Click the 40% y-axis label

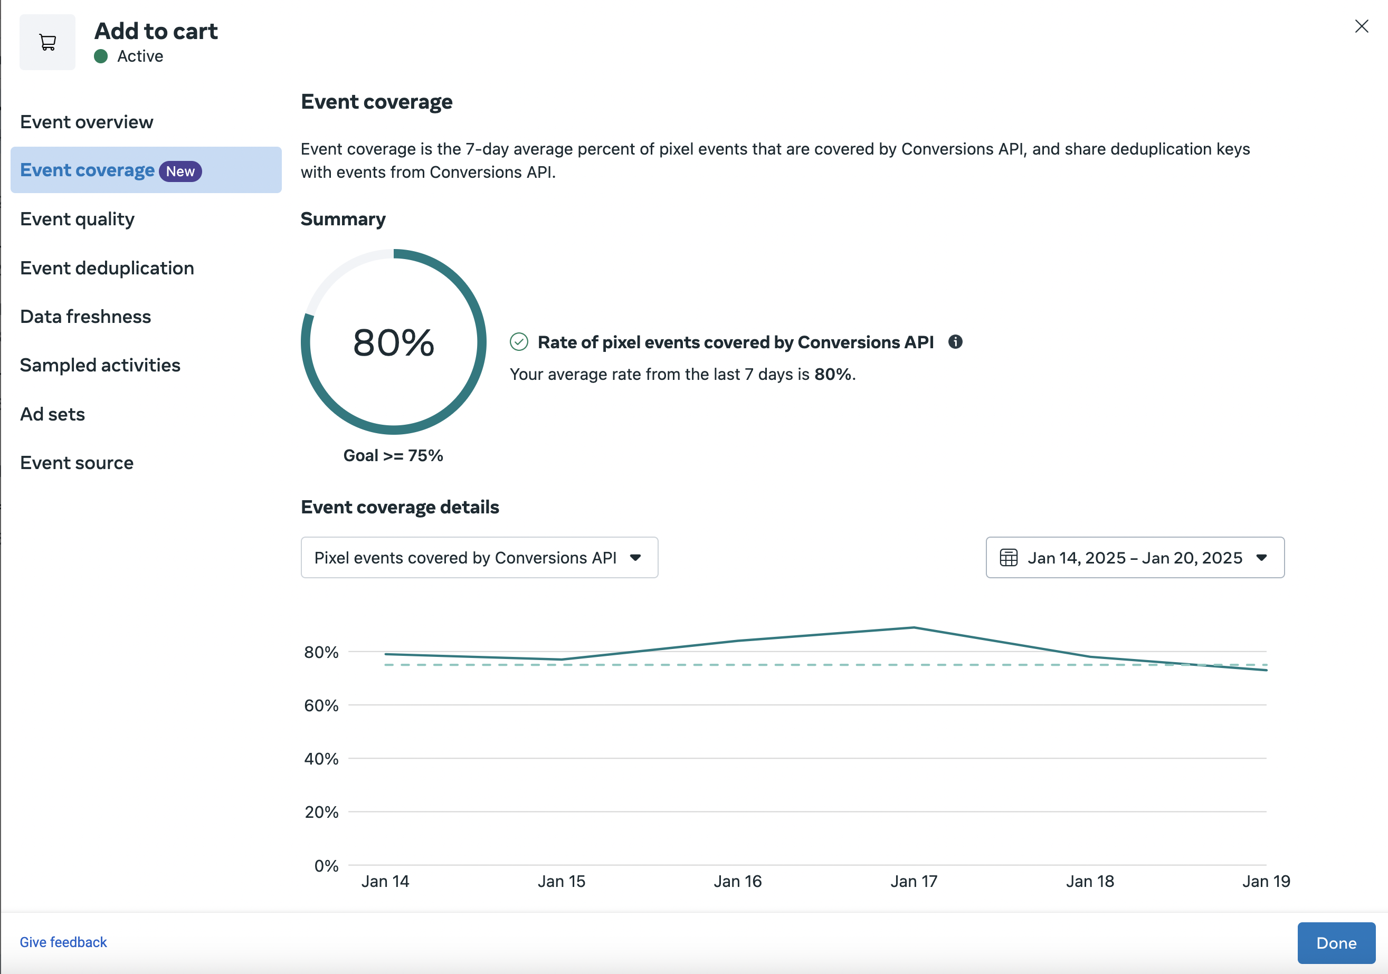coord(321,758)
